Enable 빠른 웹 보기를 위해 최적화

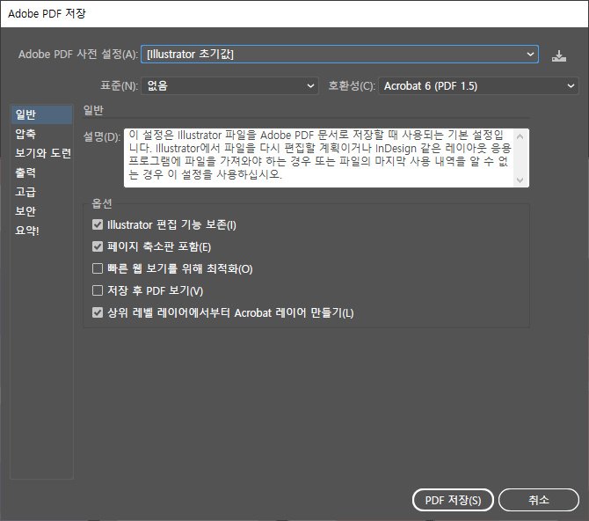point(98,269)
